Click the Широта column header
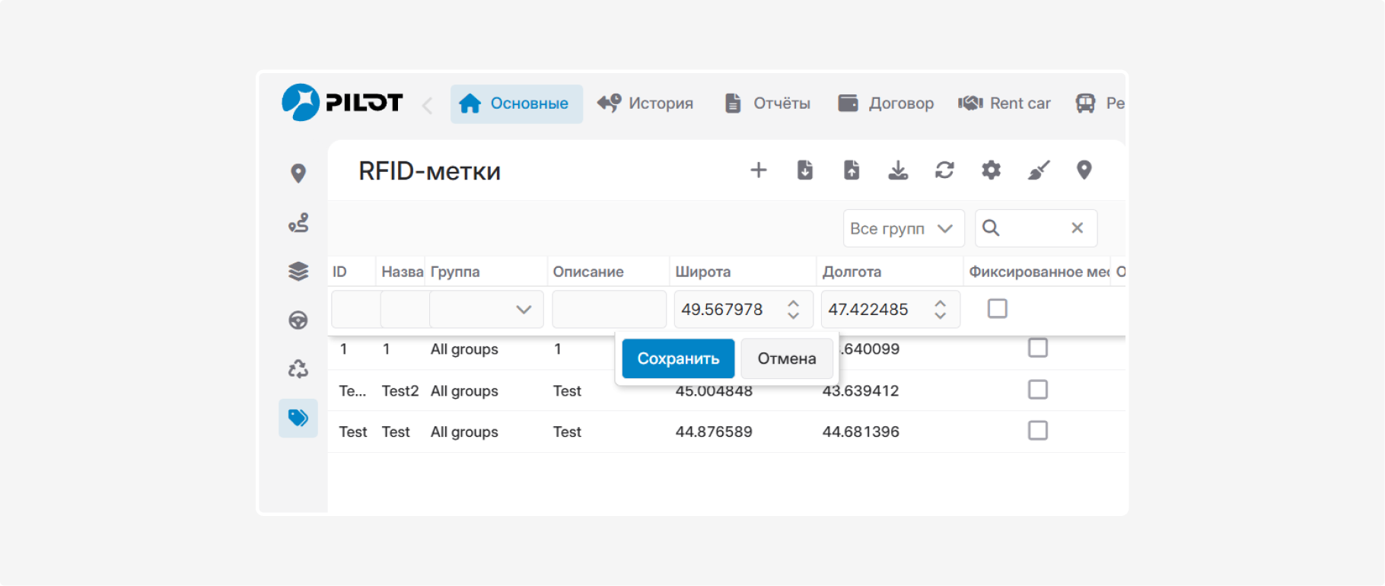This screenshot has height=586, width=1385. click(x=743, y=272)
